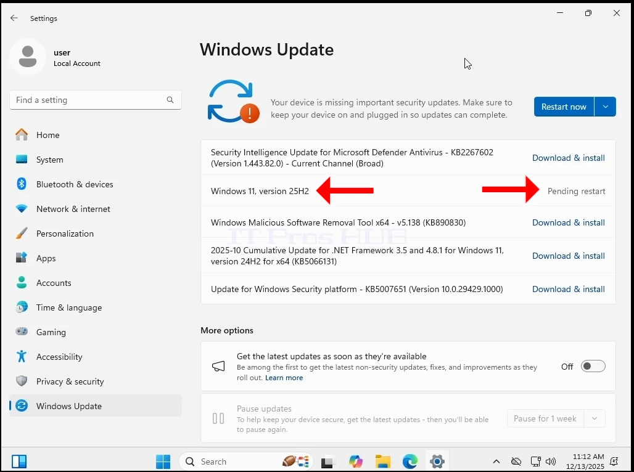Open Task View on taskbar
Screen dimensions: 634x472
327,462
